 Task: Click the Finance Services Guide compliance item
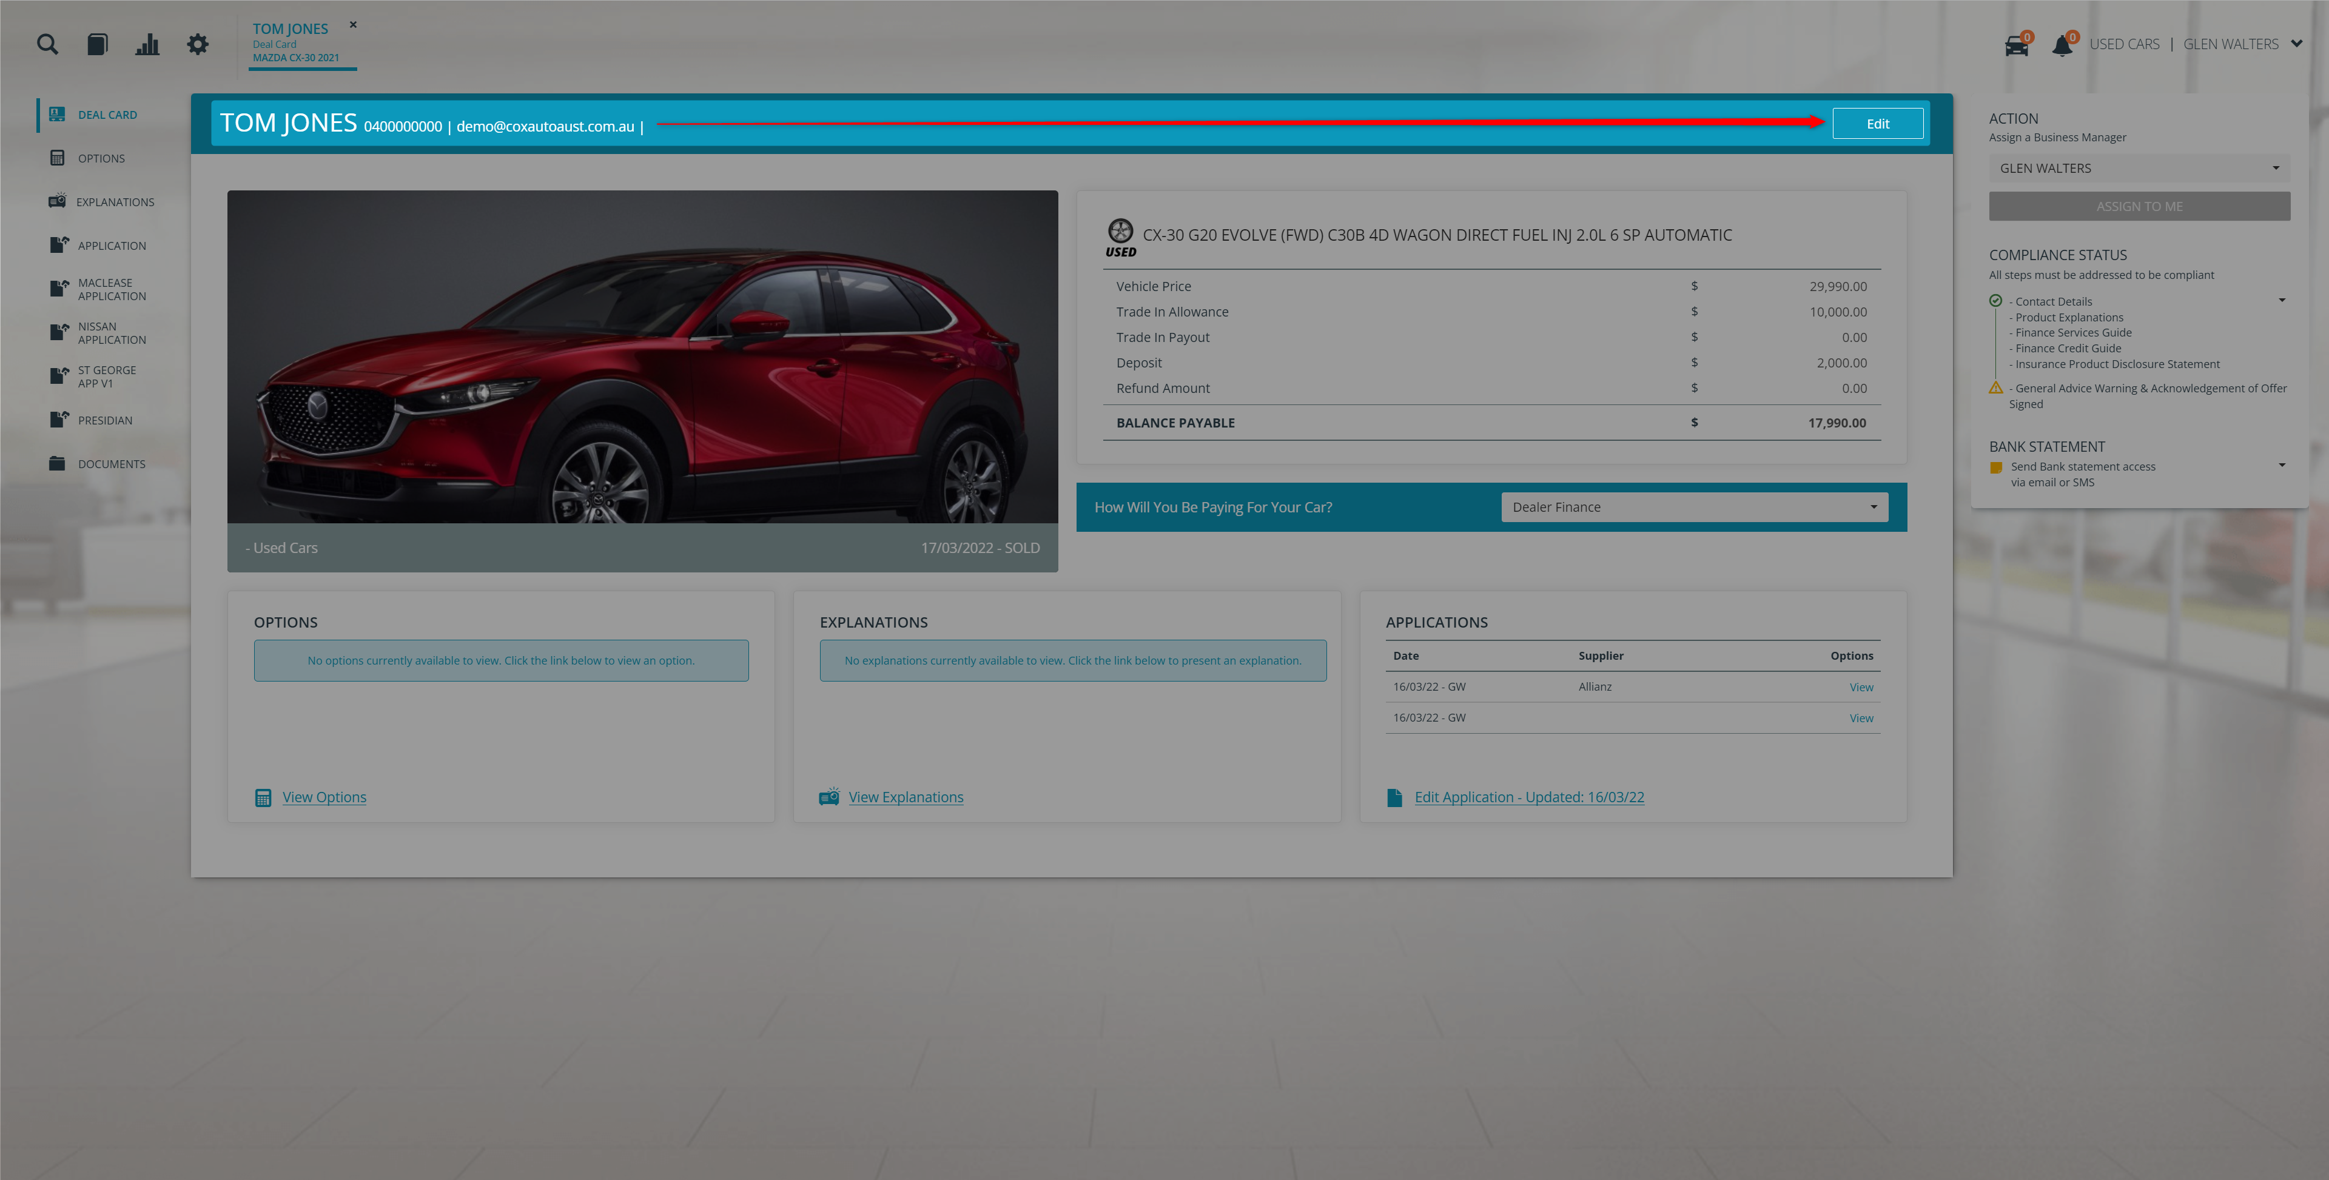point(2069,333)
